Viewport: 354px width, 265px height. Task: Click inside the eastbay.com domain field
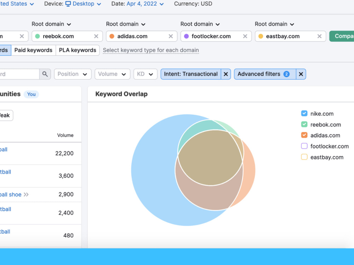point(290,36)
